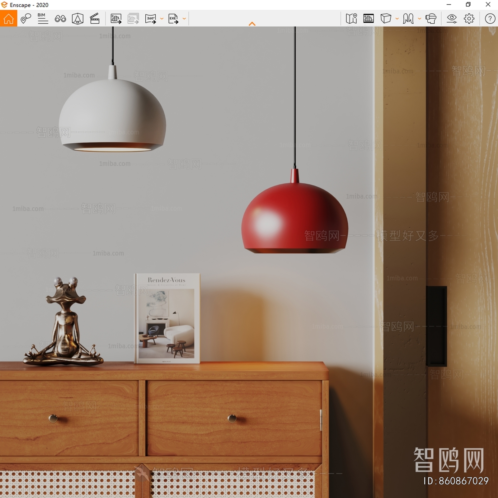This screenshot has height=498, width=498.
Task: Close the Enscape window
Action: (x=488, y=5)
